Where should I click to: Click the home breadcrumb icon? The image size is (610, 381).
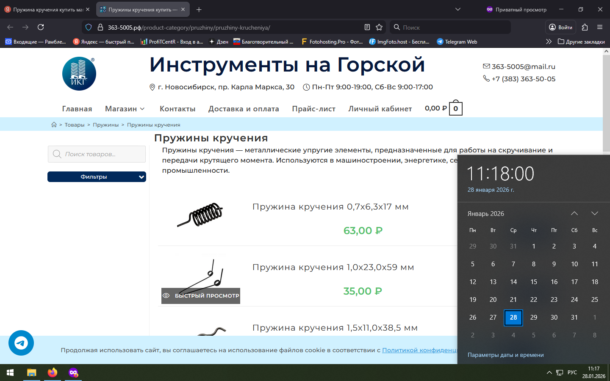[54, 124]
